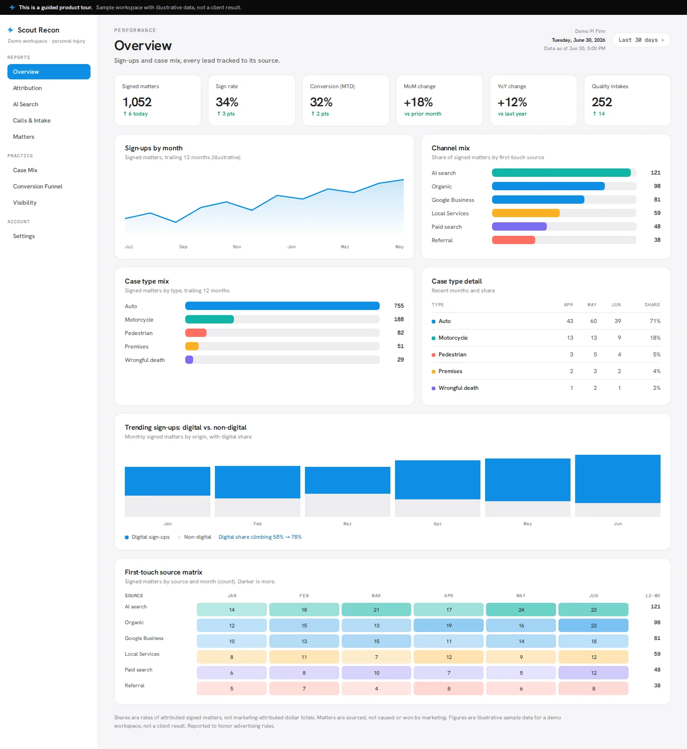Select Overview in the sidebar
Image resolution: width=687 pixels, height=749 pixels.
click(x=49, y=72)
